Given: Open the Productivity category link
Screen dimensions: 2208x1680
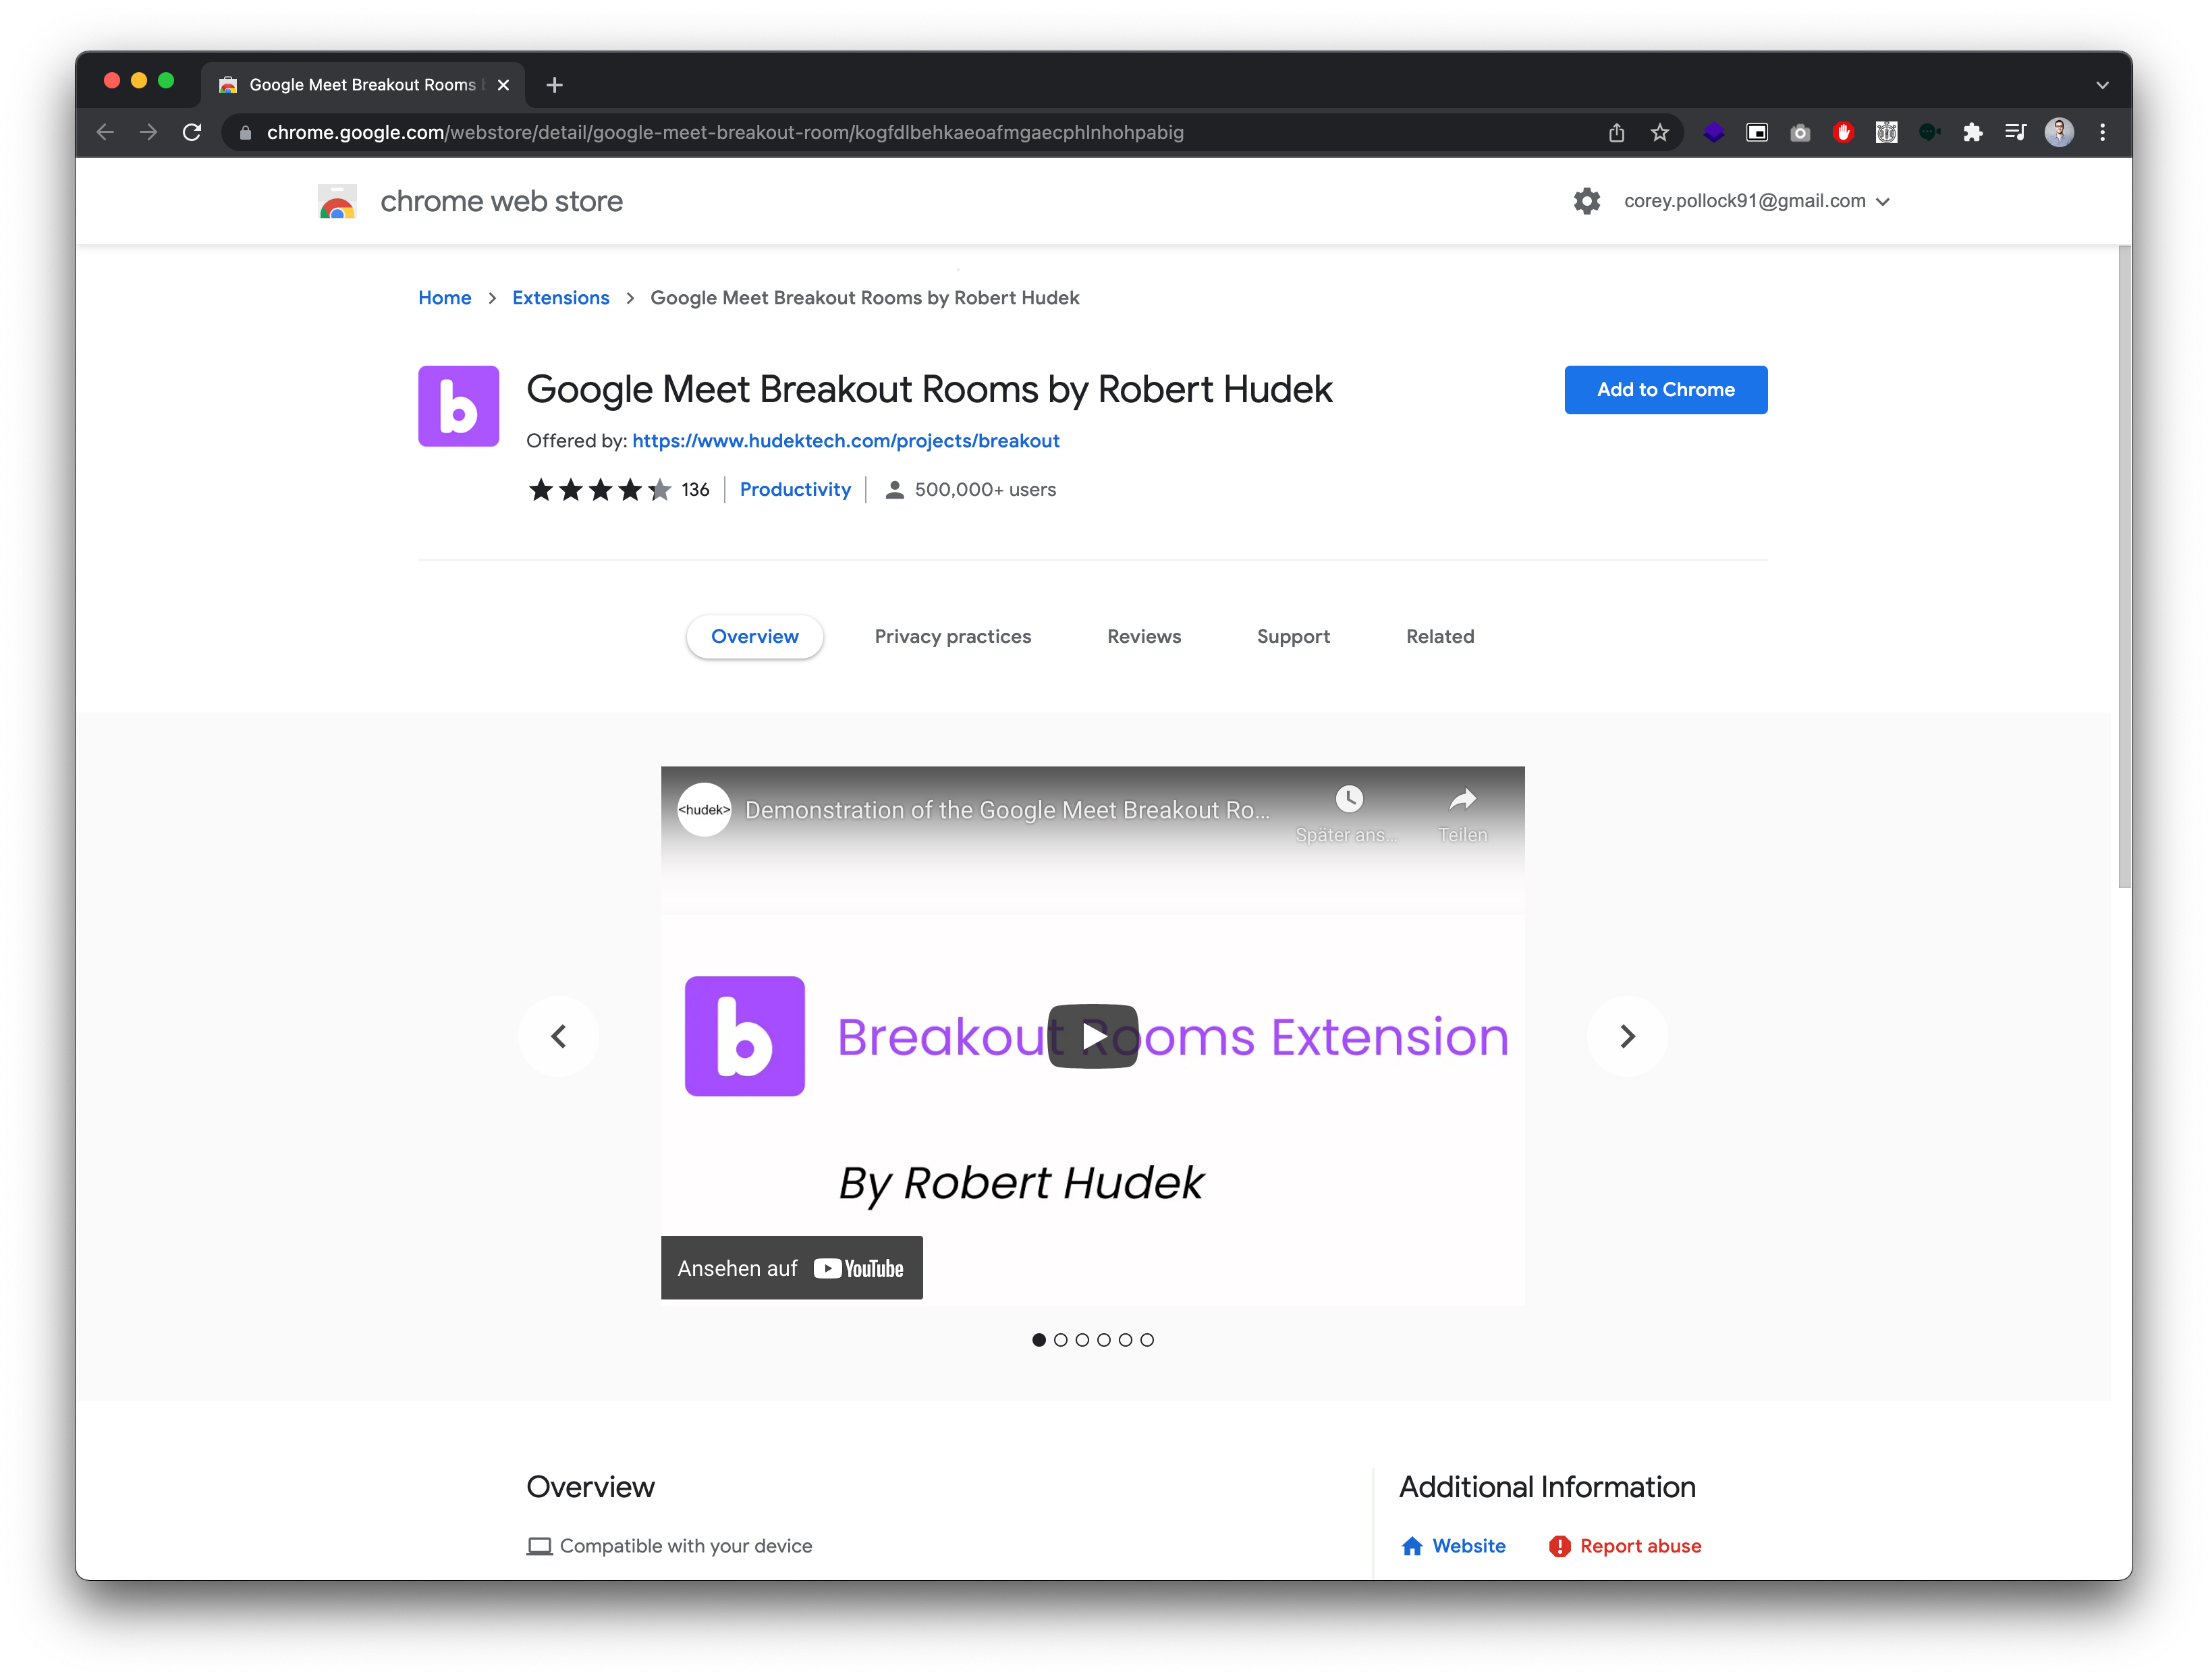Looking at the screenshot, I should (x=795, y=490).
